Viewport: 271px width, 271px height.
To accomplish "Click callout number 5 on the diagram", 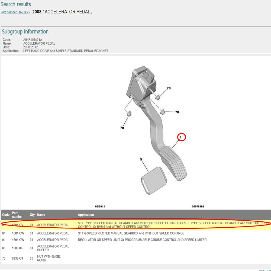I will [141, 159].
